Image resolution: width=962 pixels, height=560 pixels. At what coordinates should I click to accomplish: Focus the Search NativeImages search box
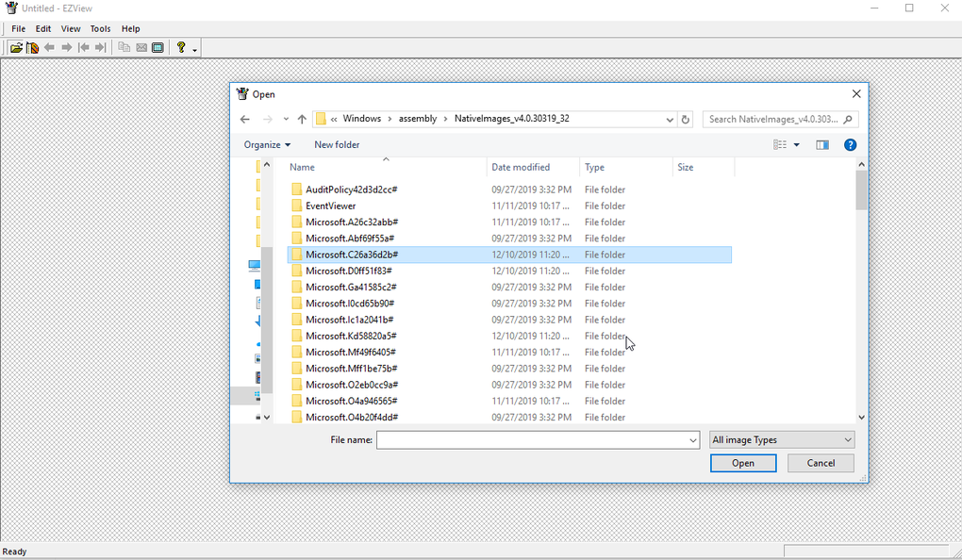click(780, 119)
